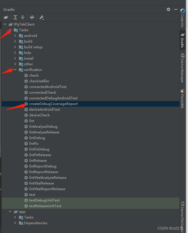
Task: Expand the android task group
Action: (x=15, y=36)
